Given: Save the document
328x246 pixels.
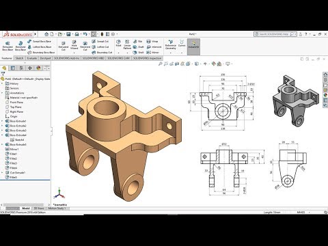Looking at the screenshot, I should (x=68, y=34).
